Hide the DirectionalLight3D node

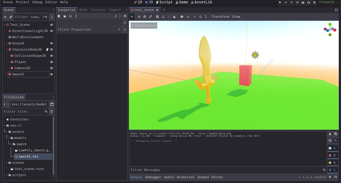[51, 31]
